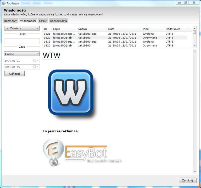Click the message list scrollbar thumb
The width and height of the screenshot is (201, 188).
pos(194,32)
